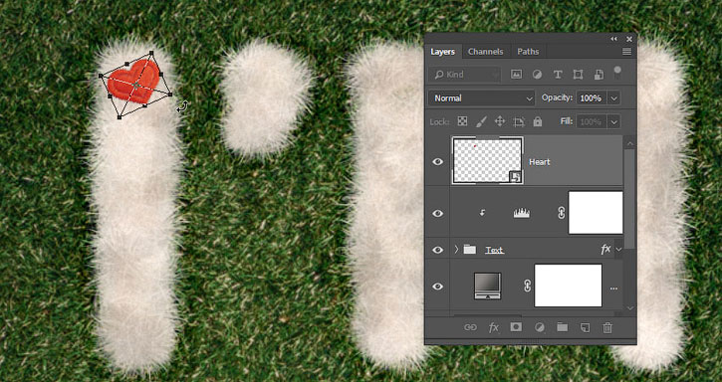Create a new layer
Screen dimensions: 722x382
tap(585, 327)
